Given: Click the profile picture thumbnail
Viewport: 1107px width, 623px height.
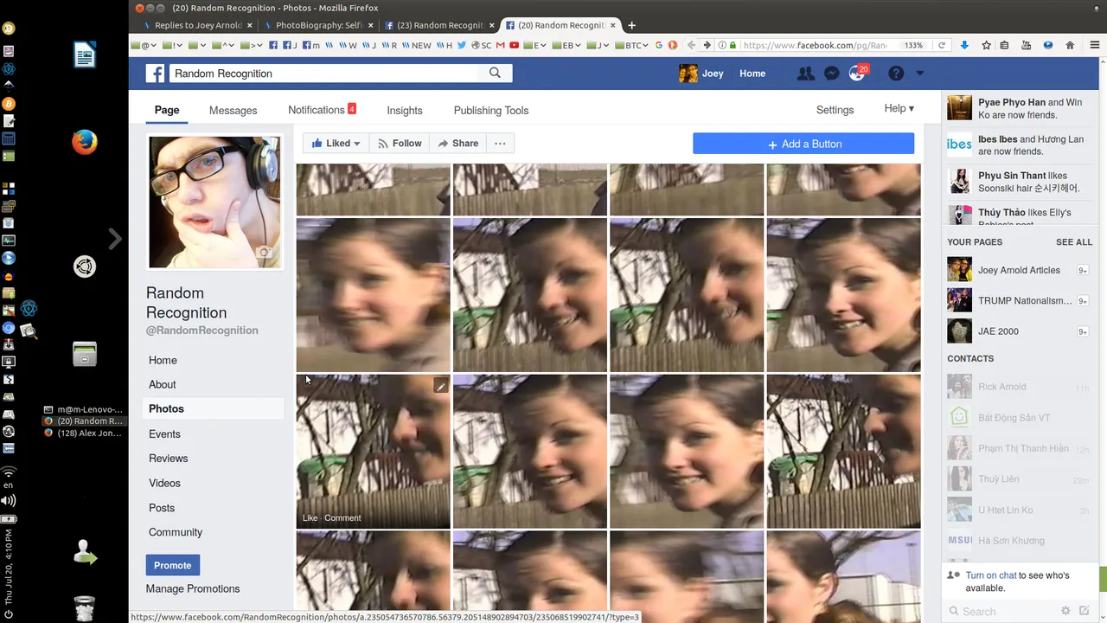Looking at the screenshot, I should point(214,202).
